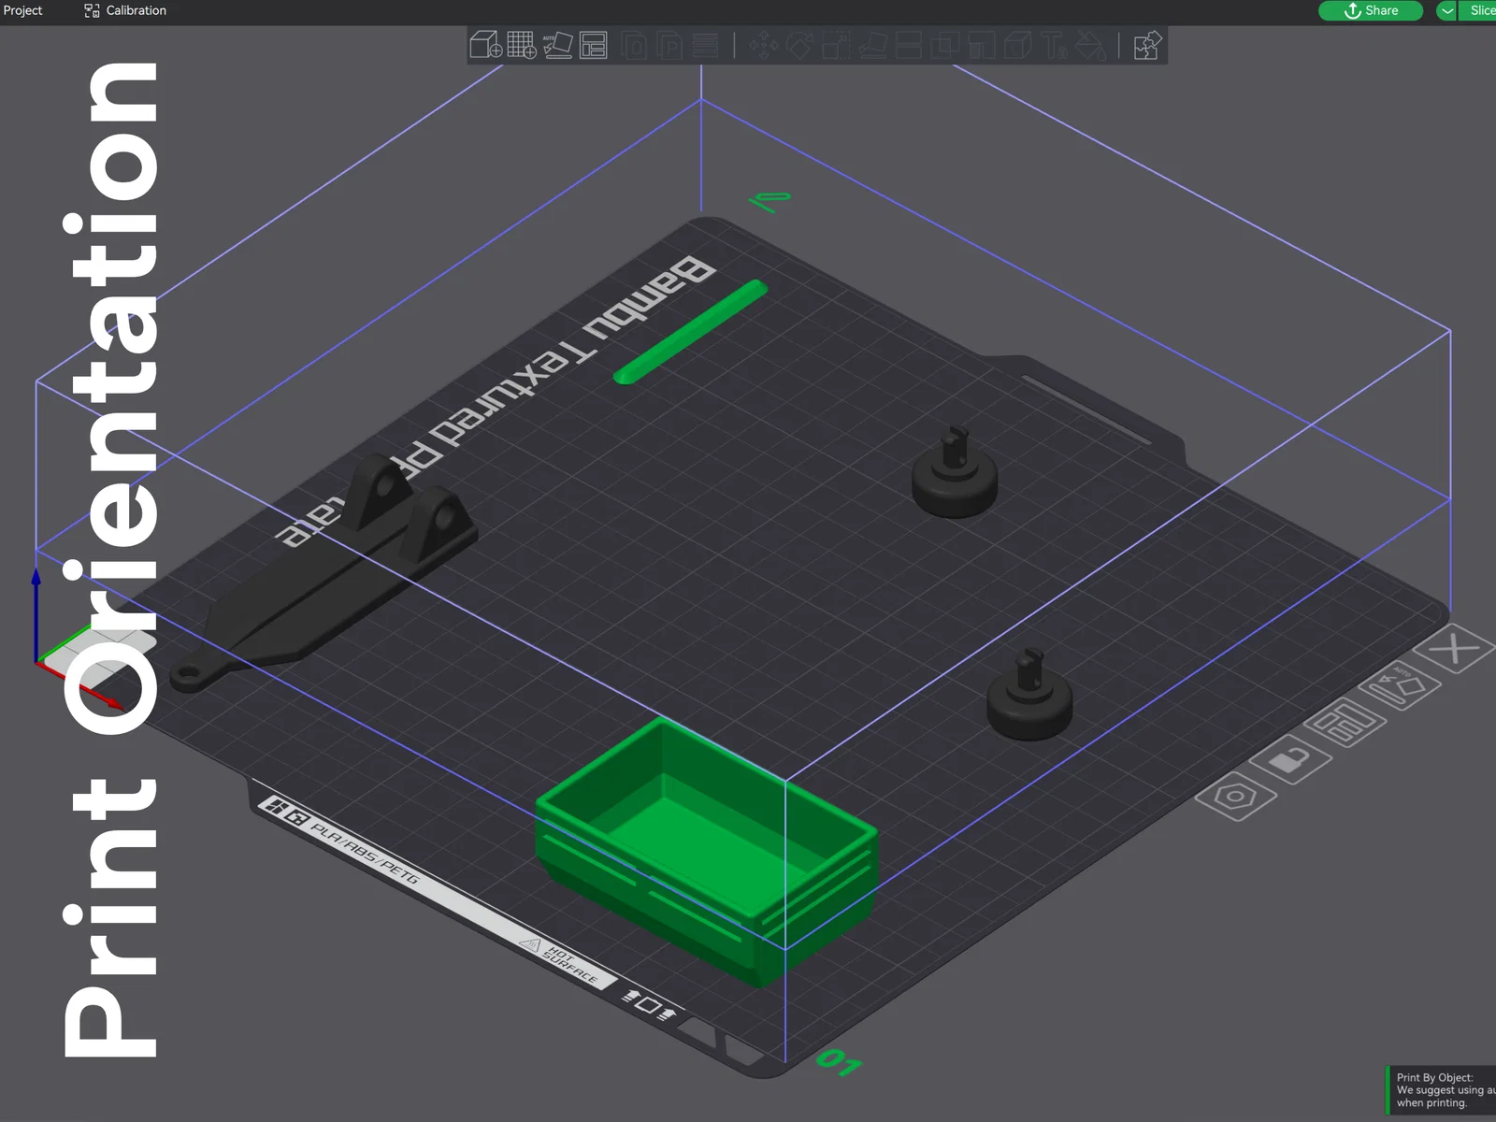1496x1122 pixels.
Task: Remove the plate with the X icon
Action: (1455, 648)
